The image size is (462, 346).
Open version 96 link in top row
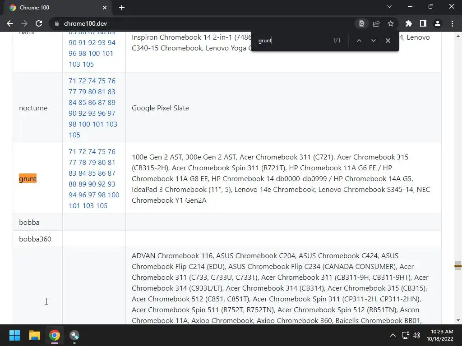coord(73,53)
